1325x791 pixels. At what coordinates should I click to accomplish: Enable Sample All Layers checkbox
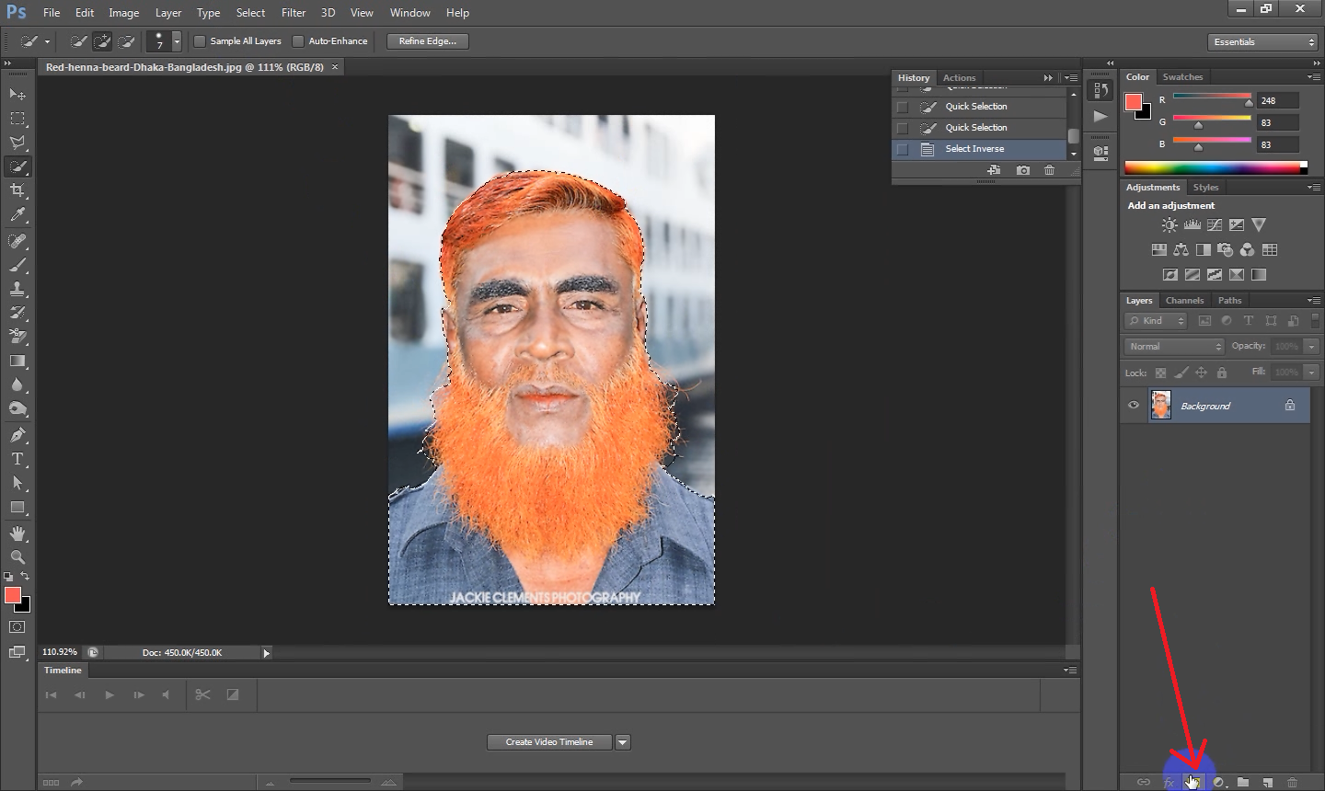click(200, 41)
